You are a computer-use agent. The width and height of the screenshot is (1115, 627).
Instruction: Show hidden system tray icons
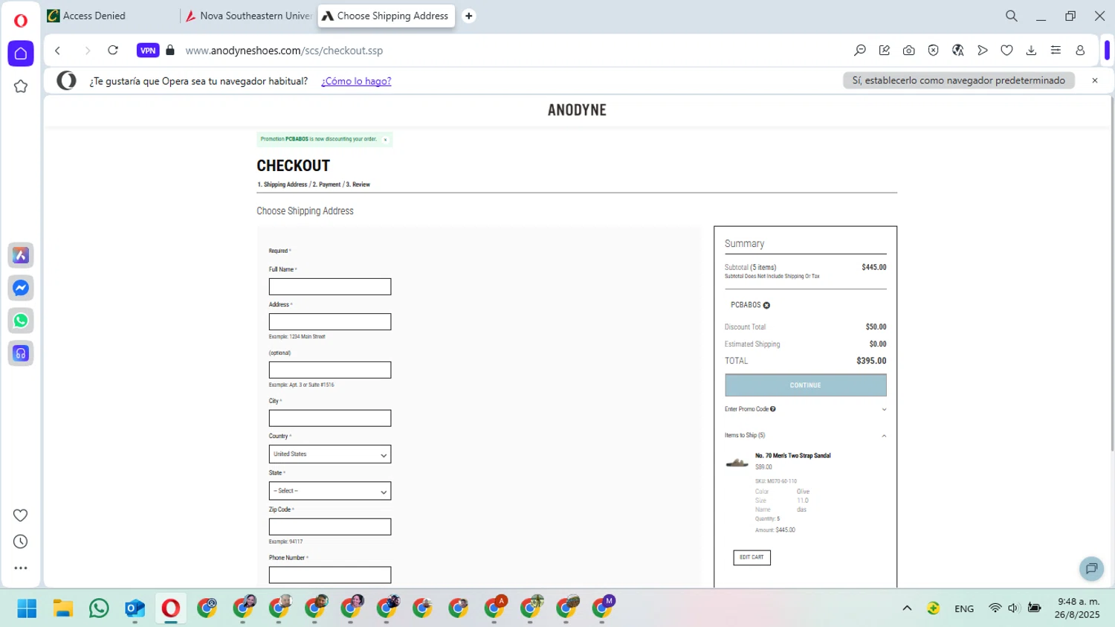[907, 608]
